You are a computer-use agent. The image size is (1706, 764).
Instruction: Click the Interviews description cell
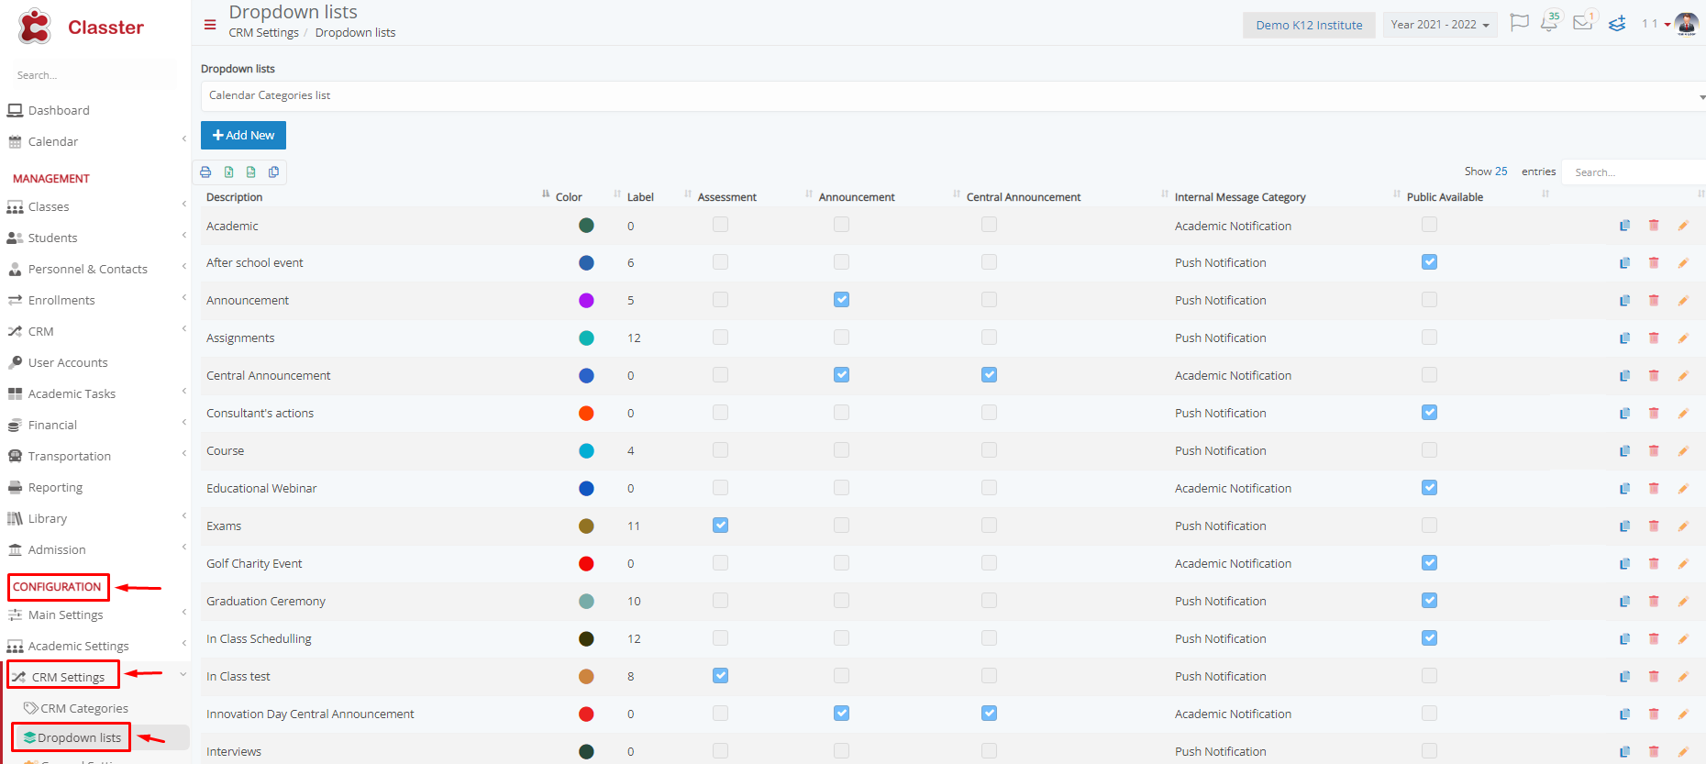tap(234, 752)
